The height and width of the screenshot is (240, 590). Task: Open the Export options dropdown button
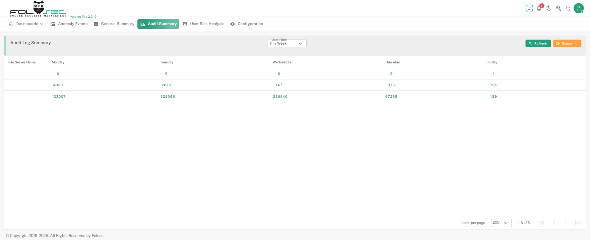567,44
